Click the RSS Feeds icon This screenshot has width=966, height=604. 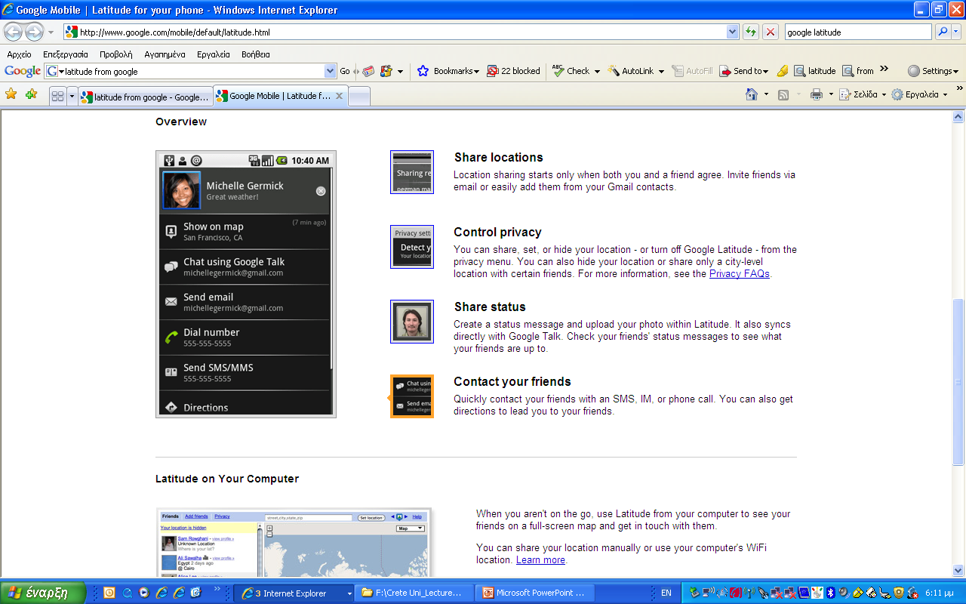coord(783,94)
